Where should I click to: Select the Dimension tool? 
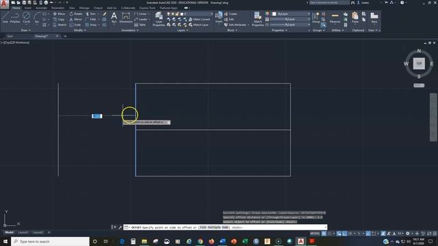point(126,17)
